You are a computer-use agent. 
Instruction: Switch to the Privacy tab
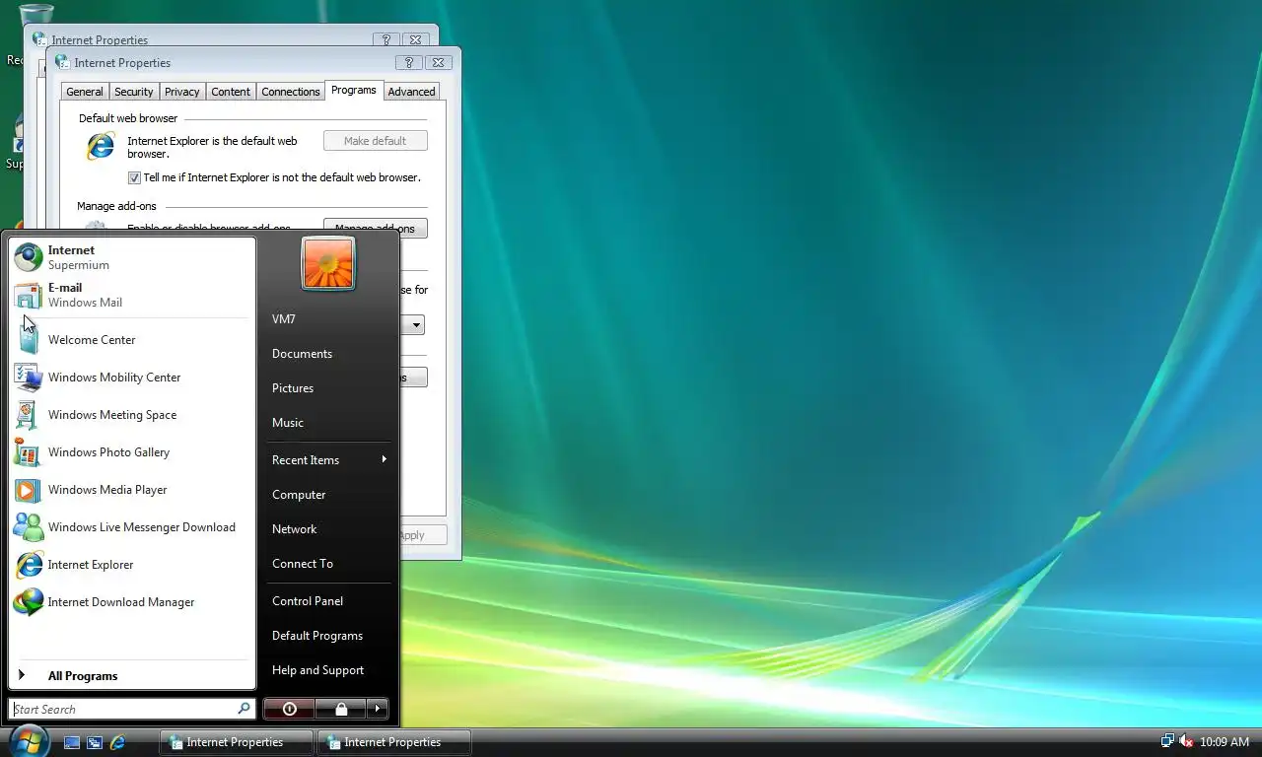tap(182, 92)
